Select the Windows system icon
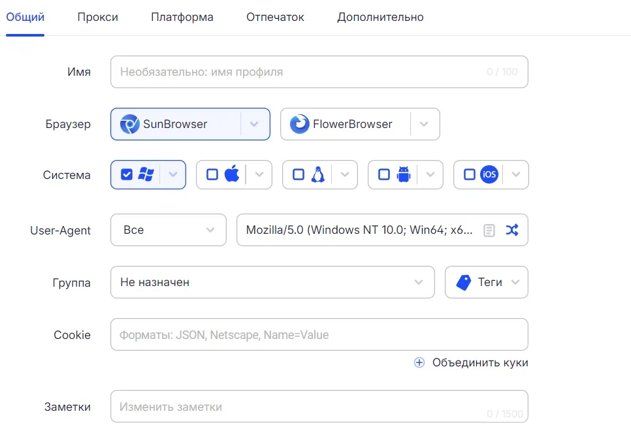 pos(146,174)
